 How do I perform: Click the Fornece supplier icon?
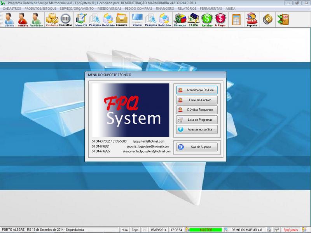(x=23, y=19)
